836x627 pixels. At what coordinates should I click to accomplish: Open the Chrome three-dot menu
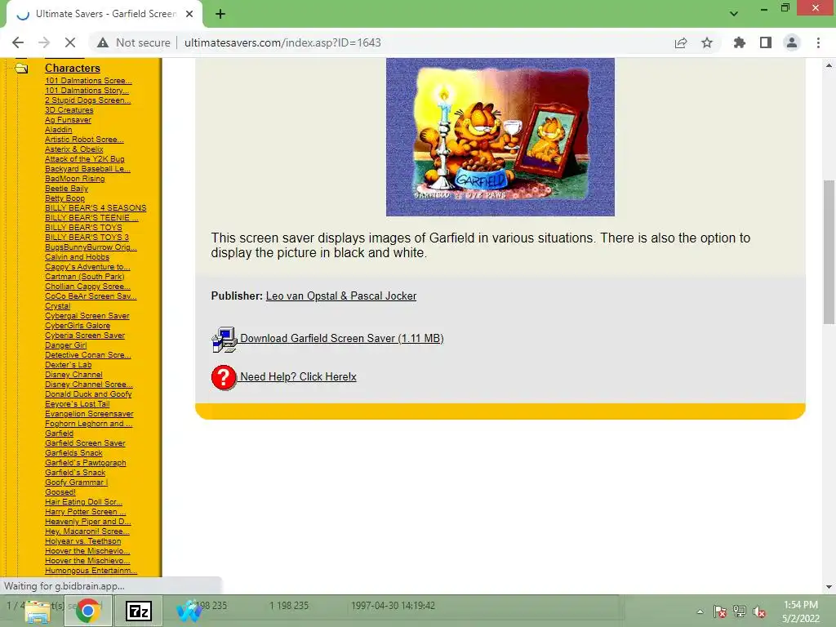[x=818, y=42]
